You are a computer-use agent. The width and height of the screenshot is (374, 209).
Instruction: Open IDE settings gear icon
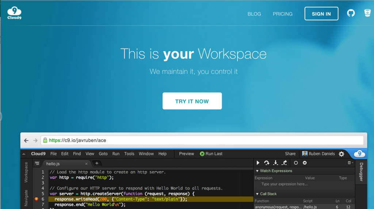click(341, 154)
